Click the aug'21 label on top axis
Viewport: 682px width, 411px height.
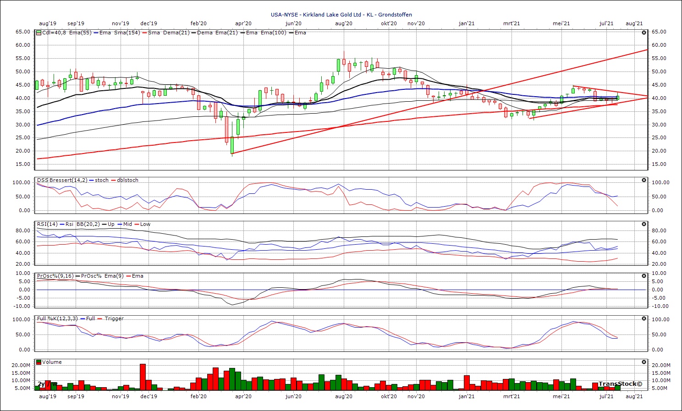click(634, 23)
